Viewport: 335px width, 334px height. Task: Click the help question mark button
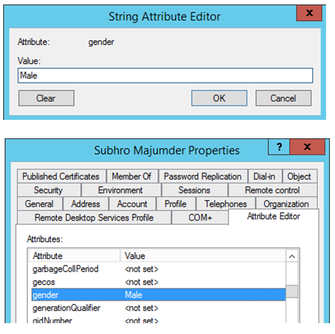pyautogui.click(x=279, y=147)
